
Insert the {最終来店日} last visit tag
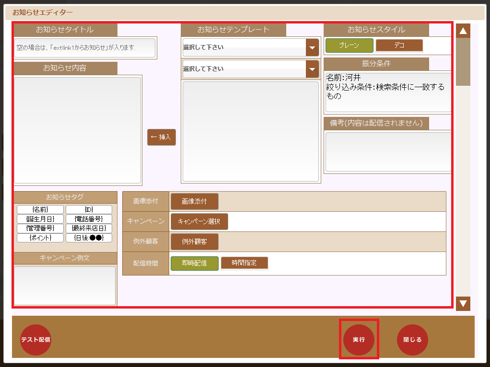[89, 229]
